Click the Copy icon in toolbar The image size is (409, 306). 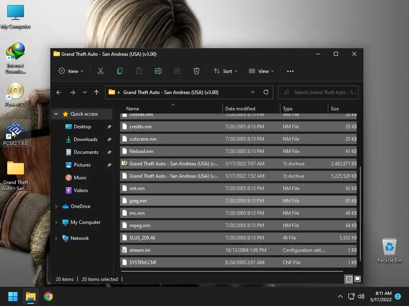[x=120, y=71]
